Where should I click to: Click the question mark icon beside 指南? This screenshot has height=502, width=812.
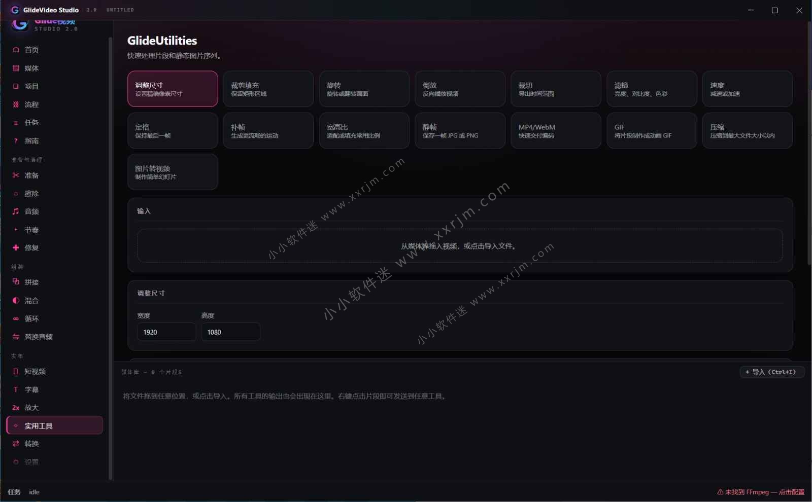(16, 141)
